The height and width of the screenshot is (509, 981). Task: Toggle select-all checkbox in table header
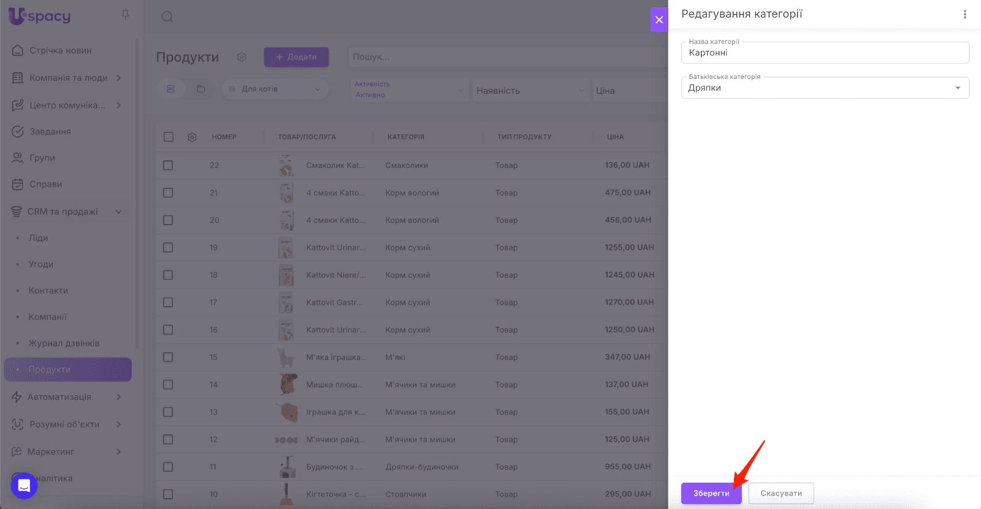(169, 137)
